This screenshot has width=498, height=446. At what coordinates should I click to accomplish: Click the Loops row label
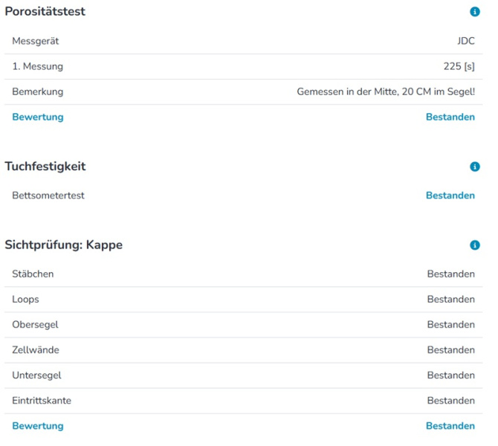coord(25,300)
